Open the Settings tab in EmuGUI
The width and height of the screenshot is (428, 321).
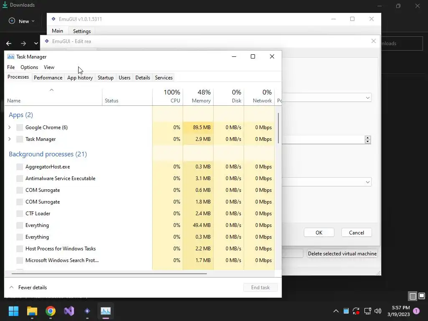pos(82,31)
